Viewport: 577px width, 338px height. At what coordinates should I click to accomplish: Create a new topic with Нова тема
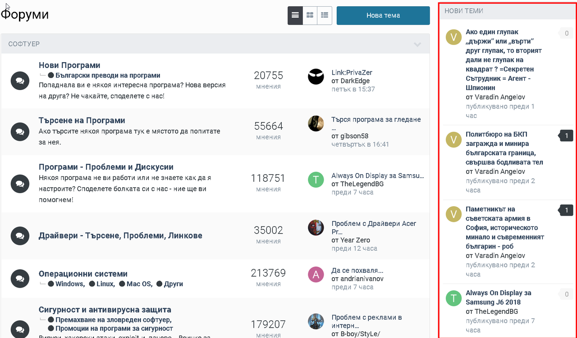click(x=383, y=15)
